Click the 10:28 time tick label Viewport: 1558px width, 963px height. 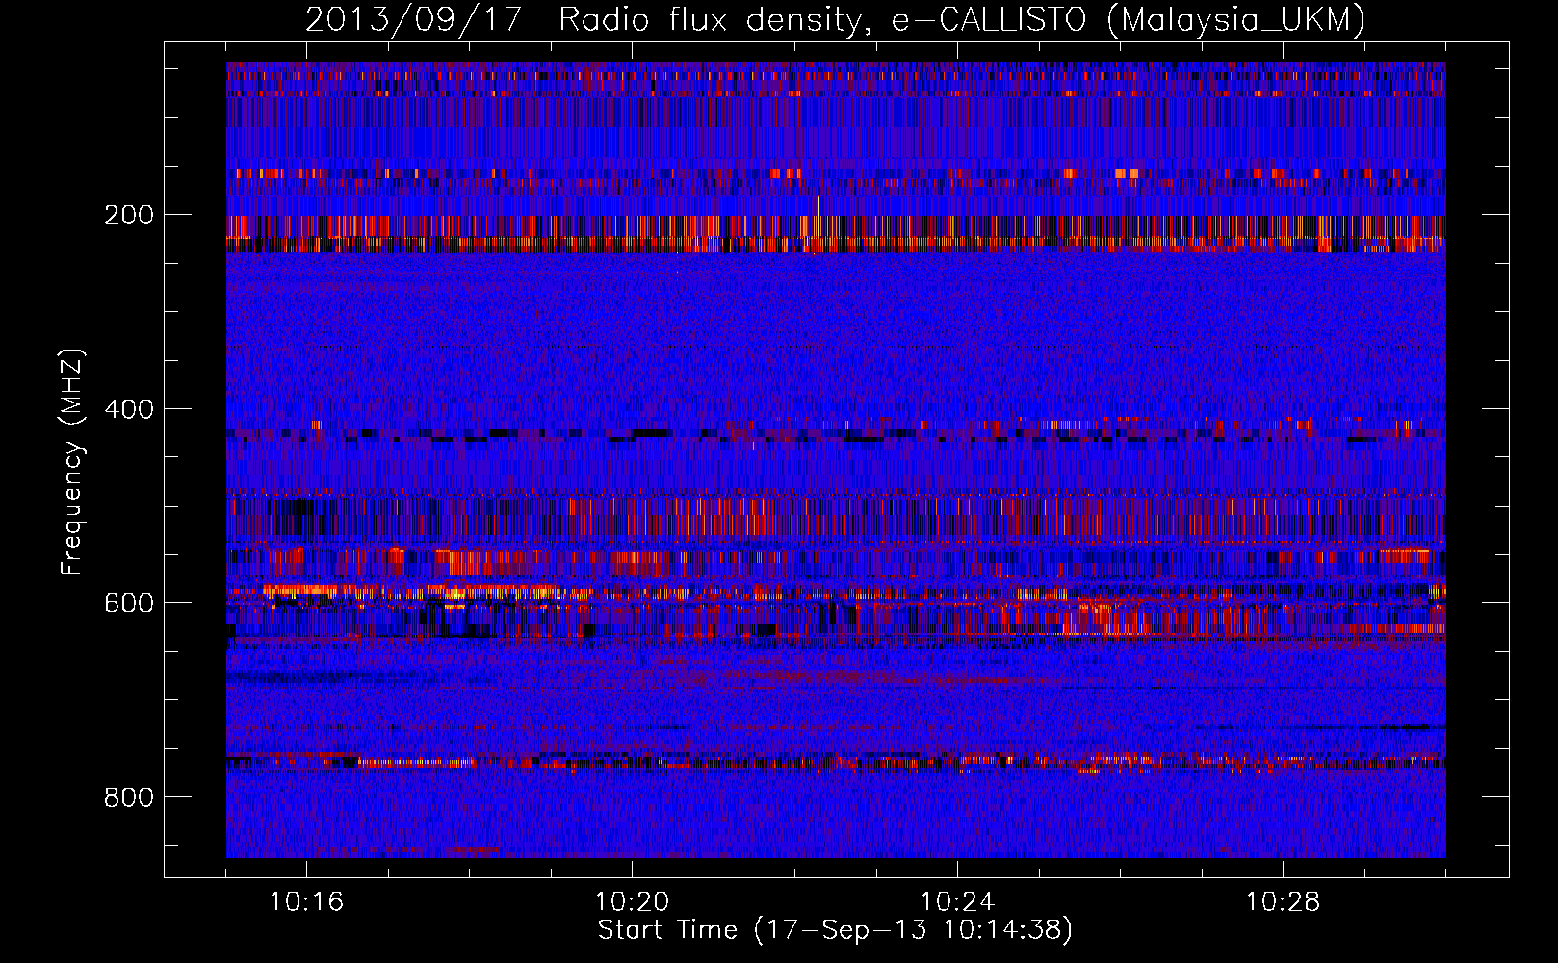(1284, 902)
